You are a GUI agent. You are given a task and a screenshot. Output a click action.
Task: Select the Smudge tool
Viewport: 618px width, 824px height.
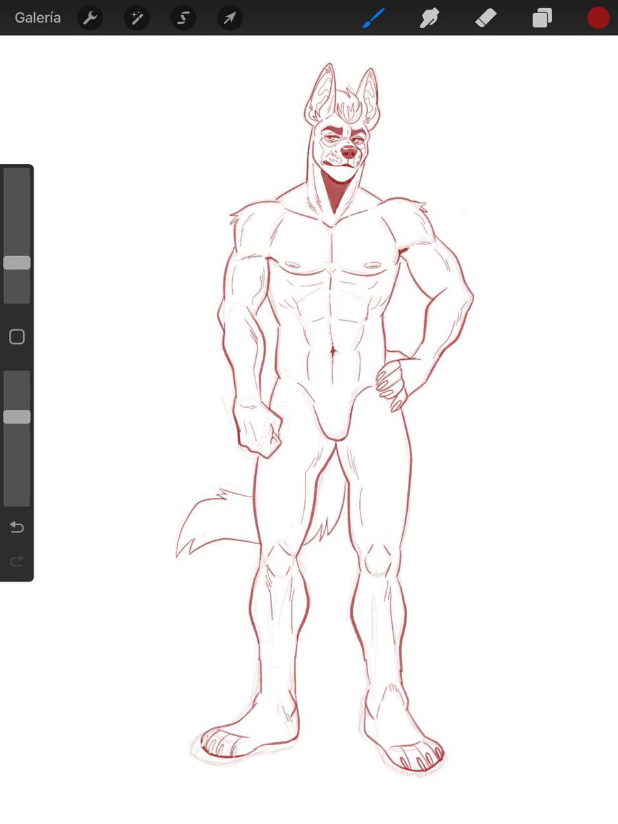click(429, 18)
